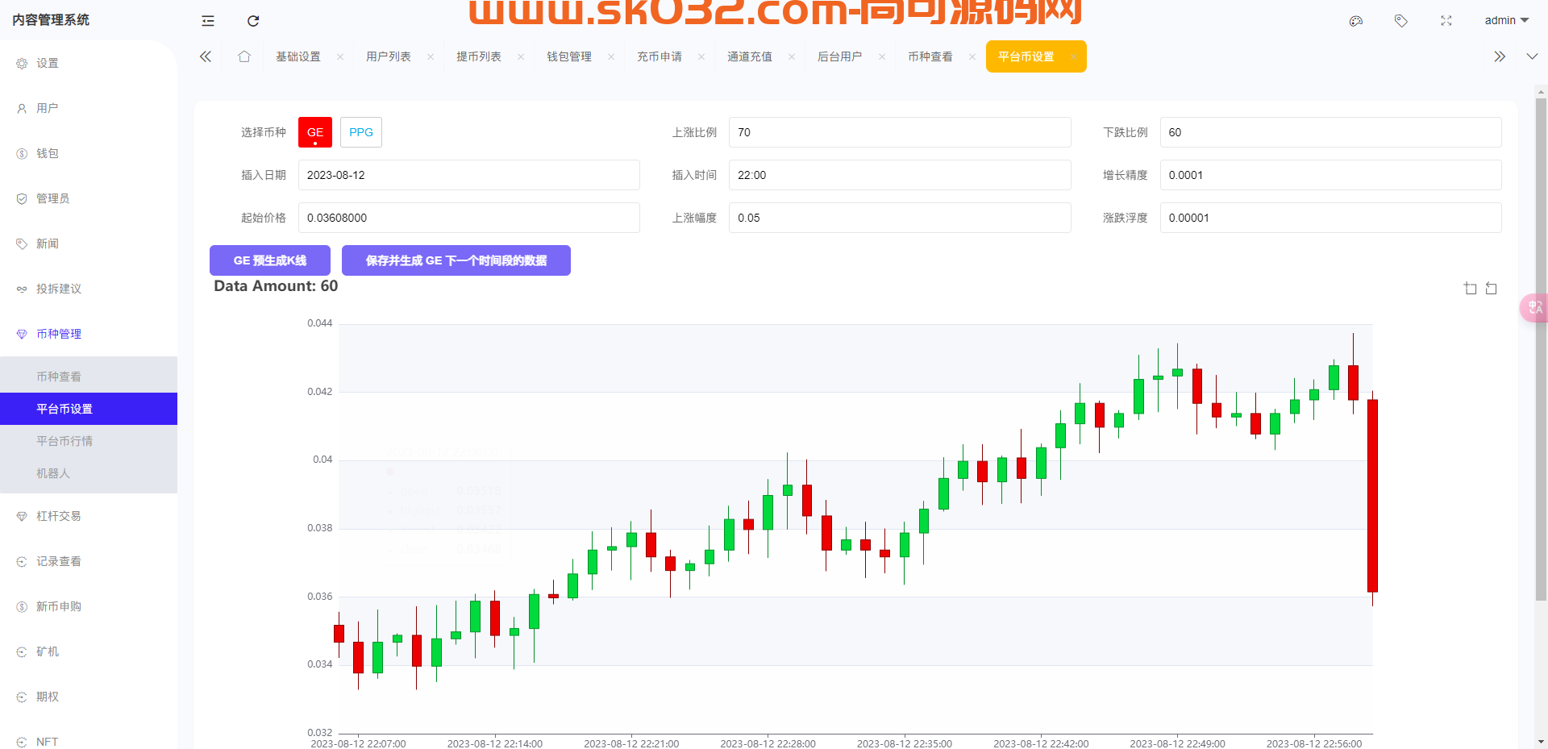
Task: Click GE 预生成K线 button
Action: 270,260
